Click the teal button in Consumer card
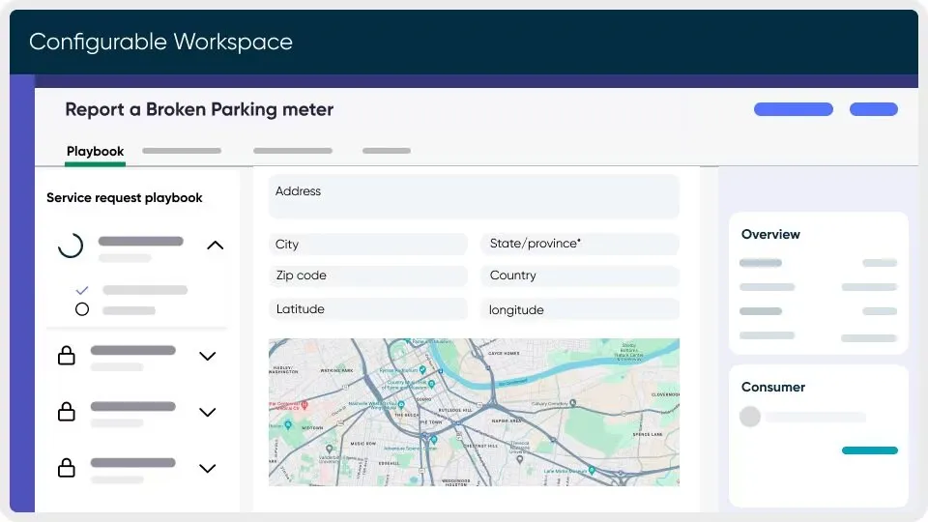 pos(869,450)
